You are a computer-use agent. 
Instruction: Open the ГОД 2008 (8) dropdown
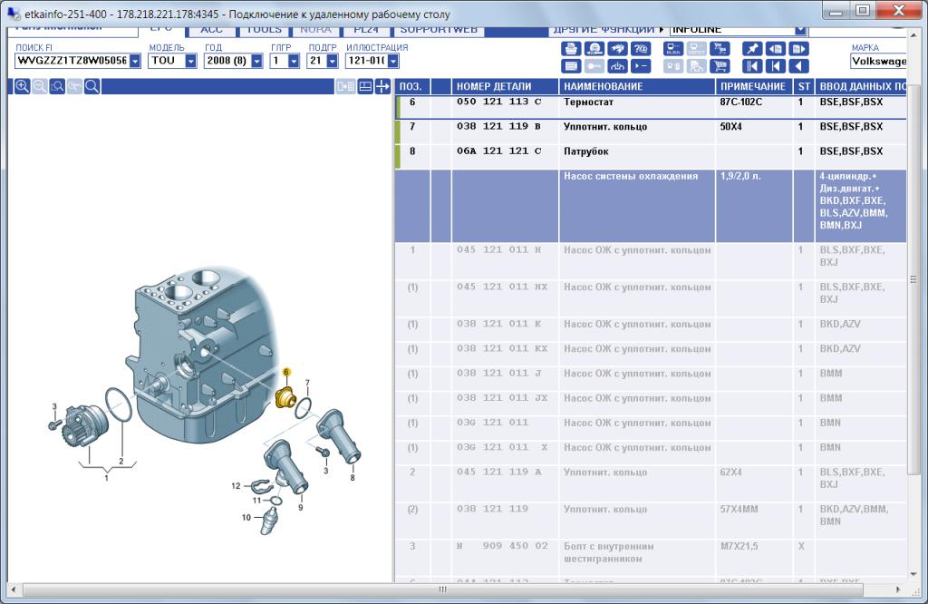tap(256, 61)
